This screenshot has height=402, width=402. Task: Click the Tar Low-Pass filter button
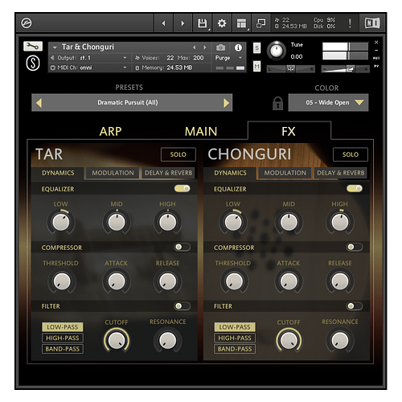tap(63, 327)
